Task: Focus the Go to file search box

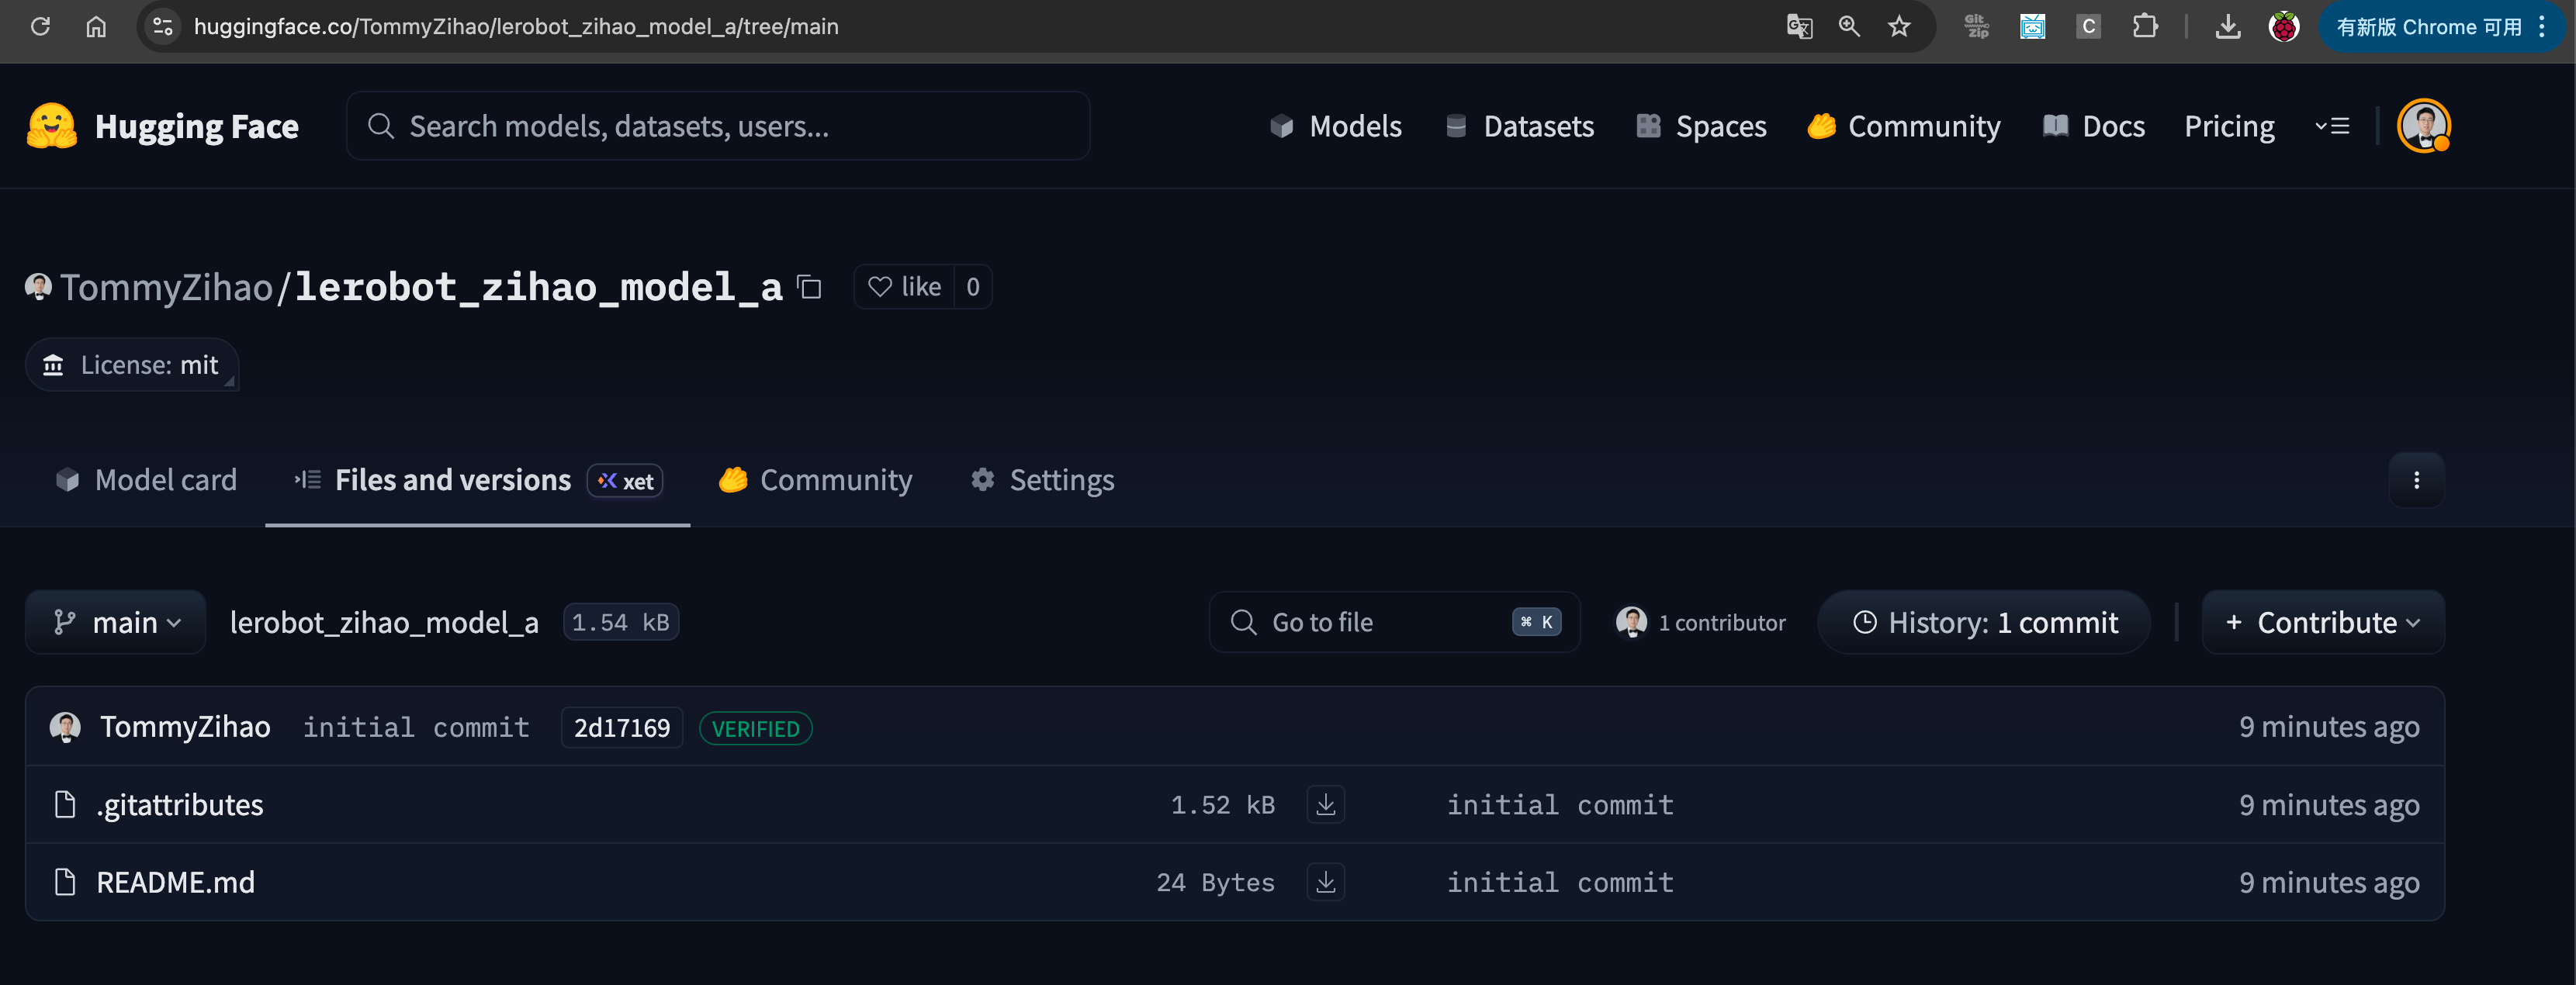Action: click(1394, 623)
